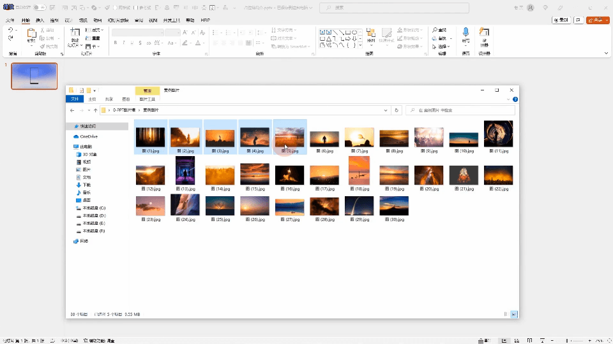This screenshot has width=613, height=344.
Task: Click the Record button at top right
Action: tap(561, 20)
